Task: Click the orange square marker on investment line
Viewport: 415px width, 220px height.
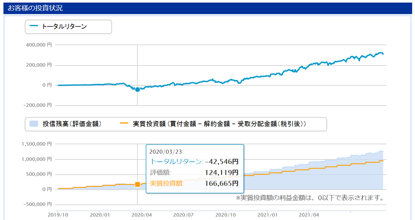Action: (x=137, y=184)
